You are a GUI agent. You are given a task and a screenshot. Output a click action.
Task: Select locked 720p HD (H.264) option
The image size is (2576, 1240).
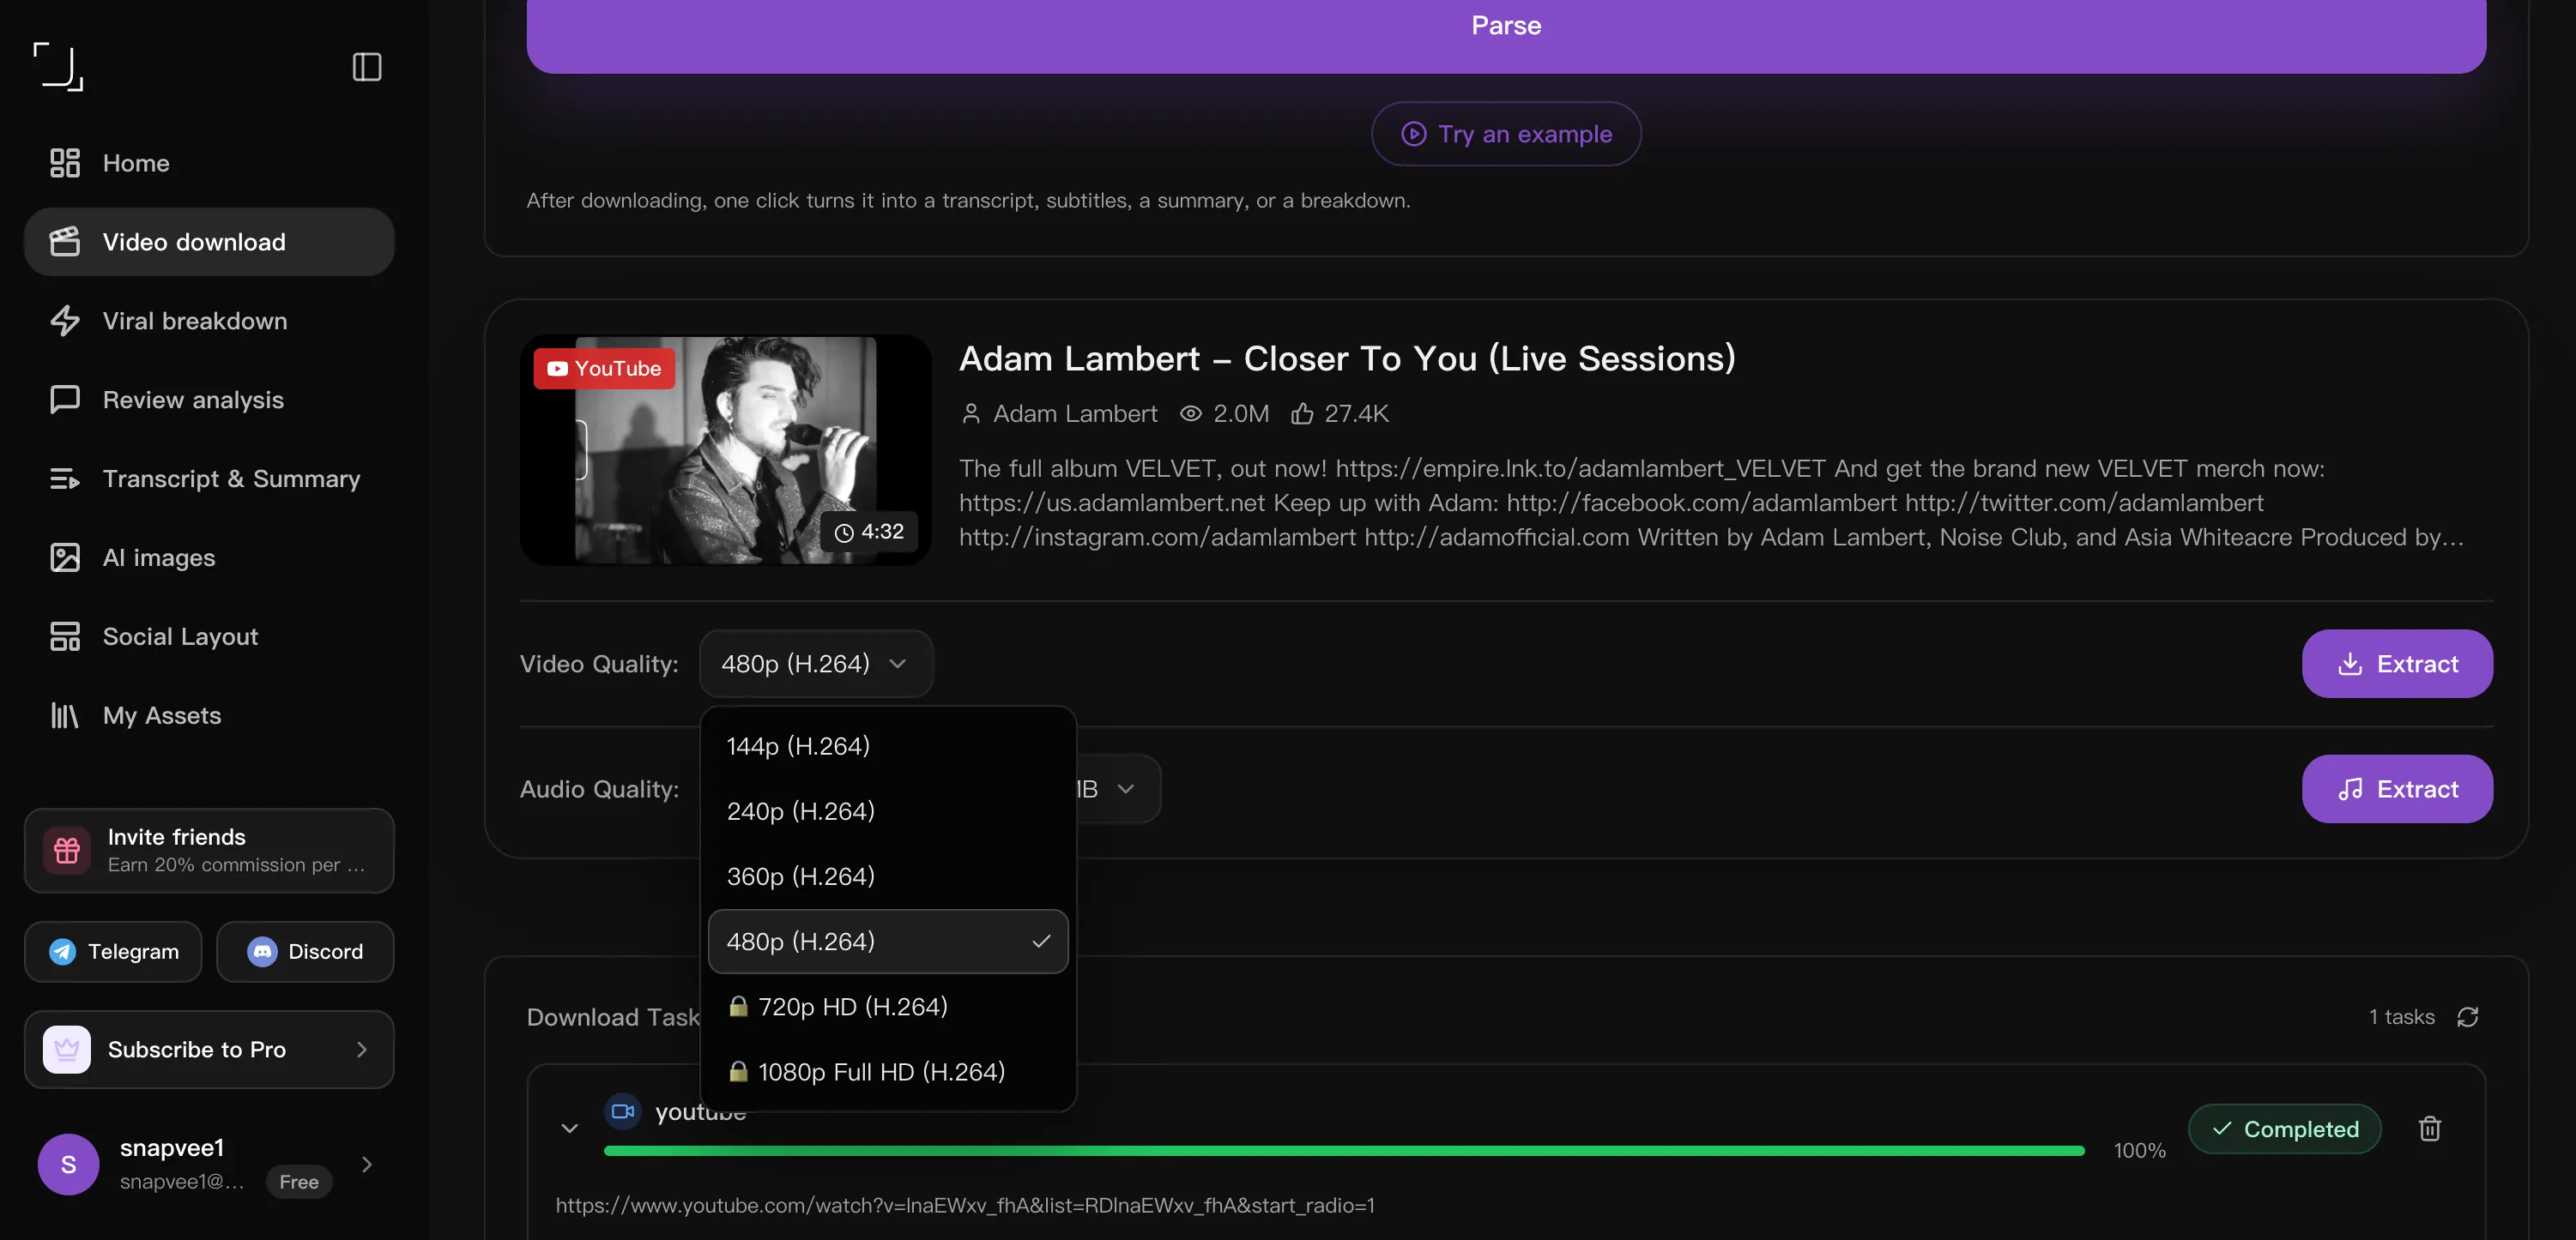click(888, 1006)
